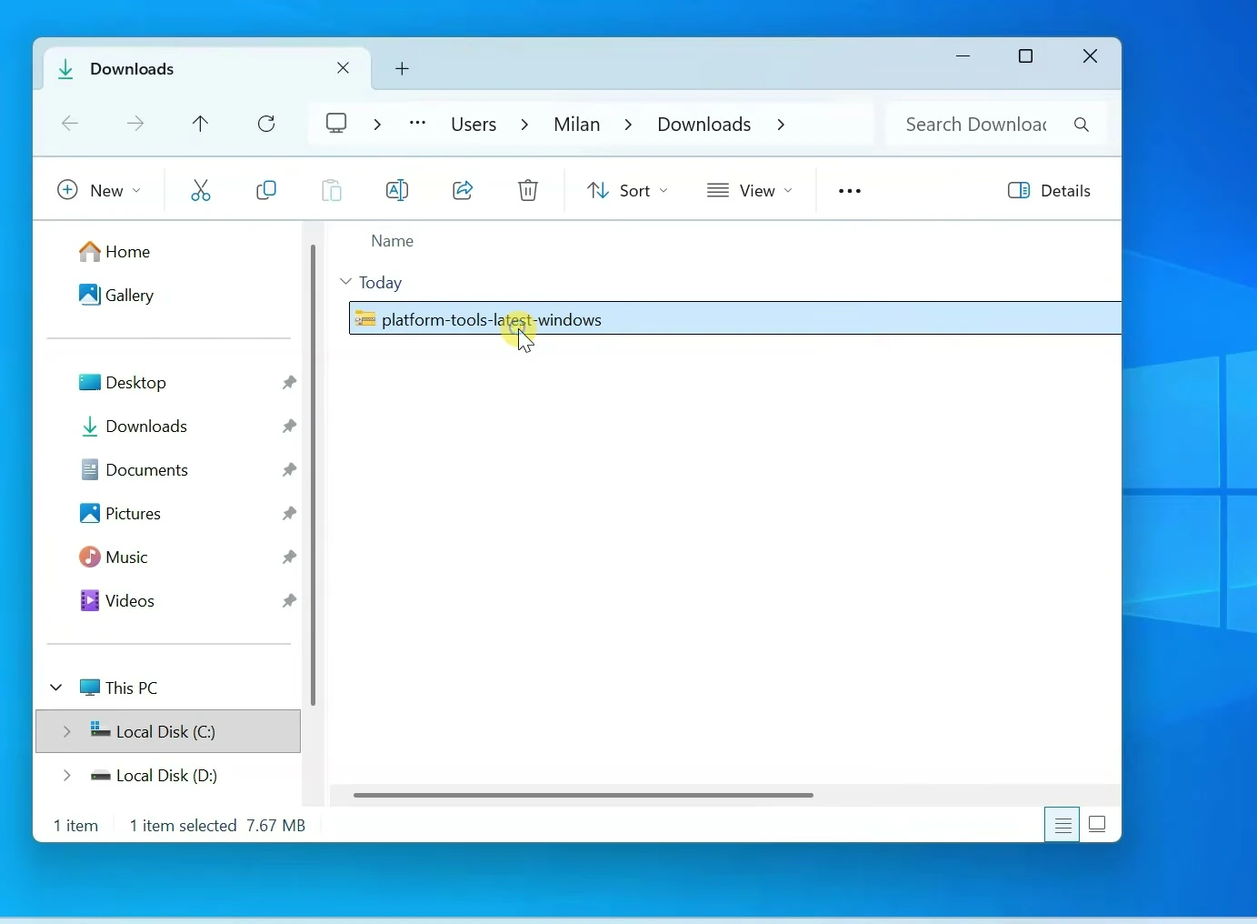Open Home in the navigation pane
The width and height of the screenshot is (1257, 924).
(115, 252)
